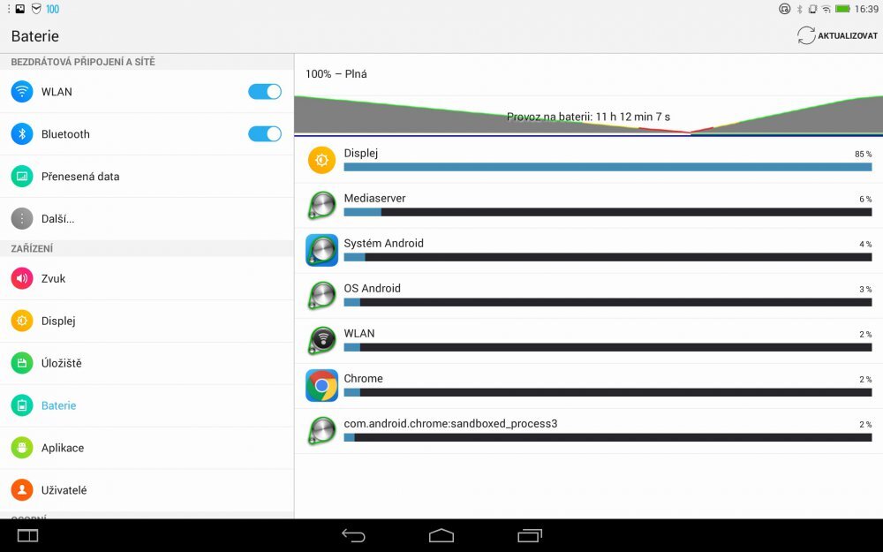Open the Úložiště settings icon
Screen dimensions: 883x552
(x=21, y=363)
